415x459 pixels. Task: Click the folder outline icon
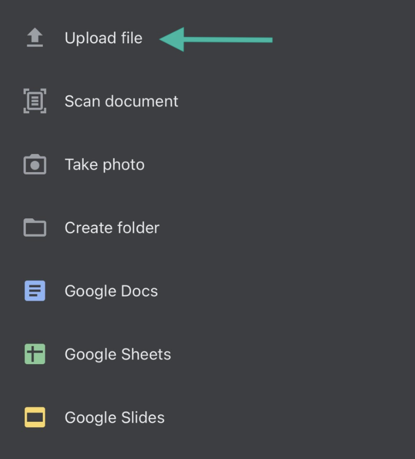point(35,228)
